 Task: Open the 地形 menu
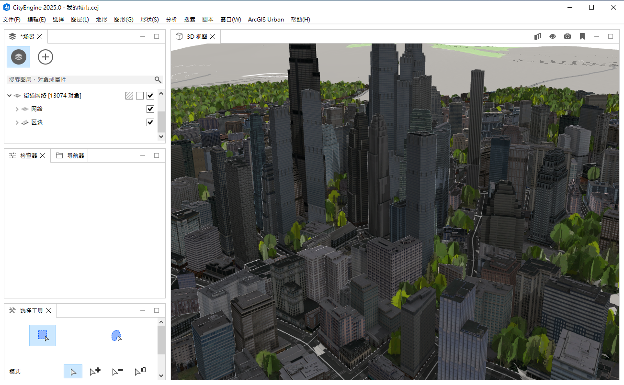(102, 20)
